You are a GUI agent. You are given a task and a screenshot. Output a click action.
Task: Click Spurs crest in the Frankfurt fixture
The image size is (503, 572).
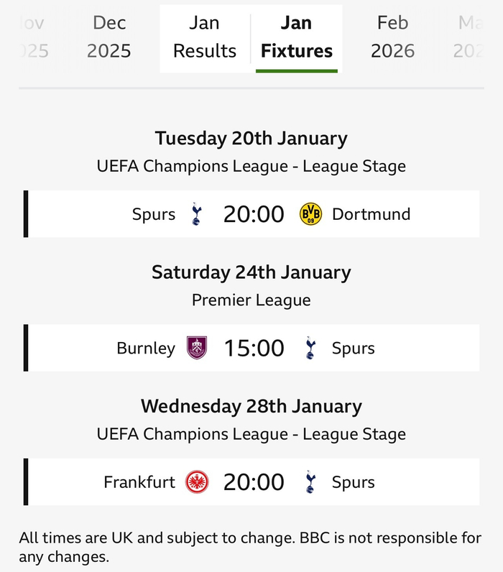click(310, 481)
